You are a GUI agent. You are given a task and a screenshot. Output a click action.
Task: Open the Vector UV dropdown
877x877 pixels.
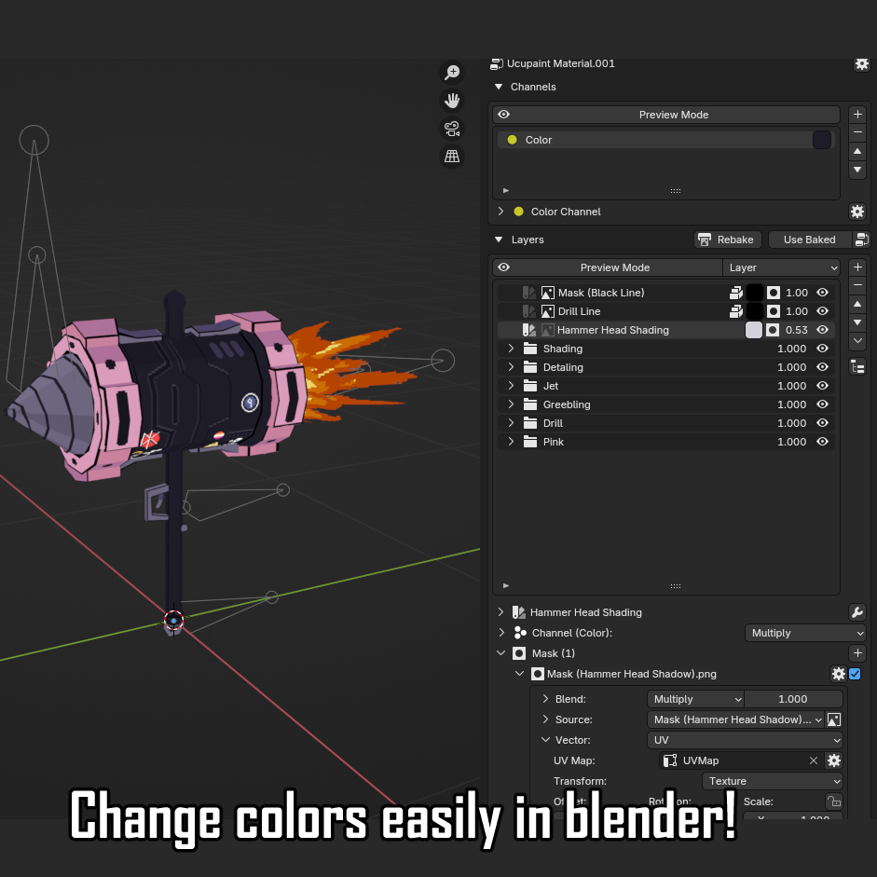(x=745, y=740)
